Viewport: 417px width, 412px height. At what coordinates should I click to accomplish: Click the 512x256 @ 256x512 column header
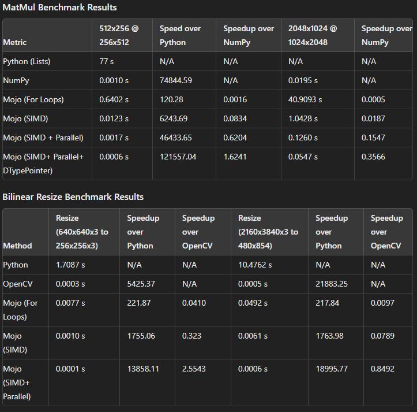(119, 35)
